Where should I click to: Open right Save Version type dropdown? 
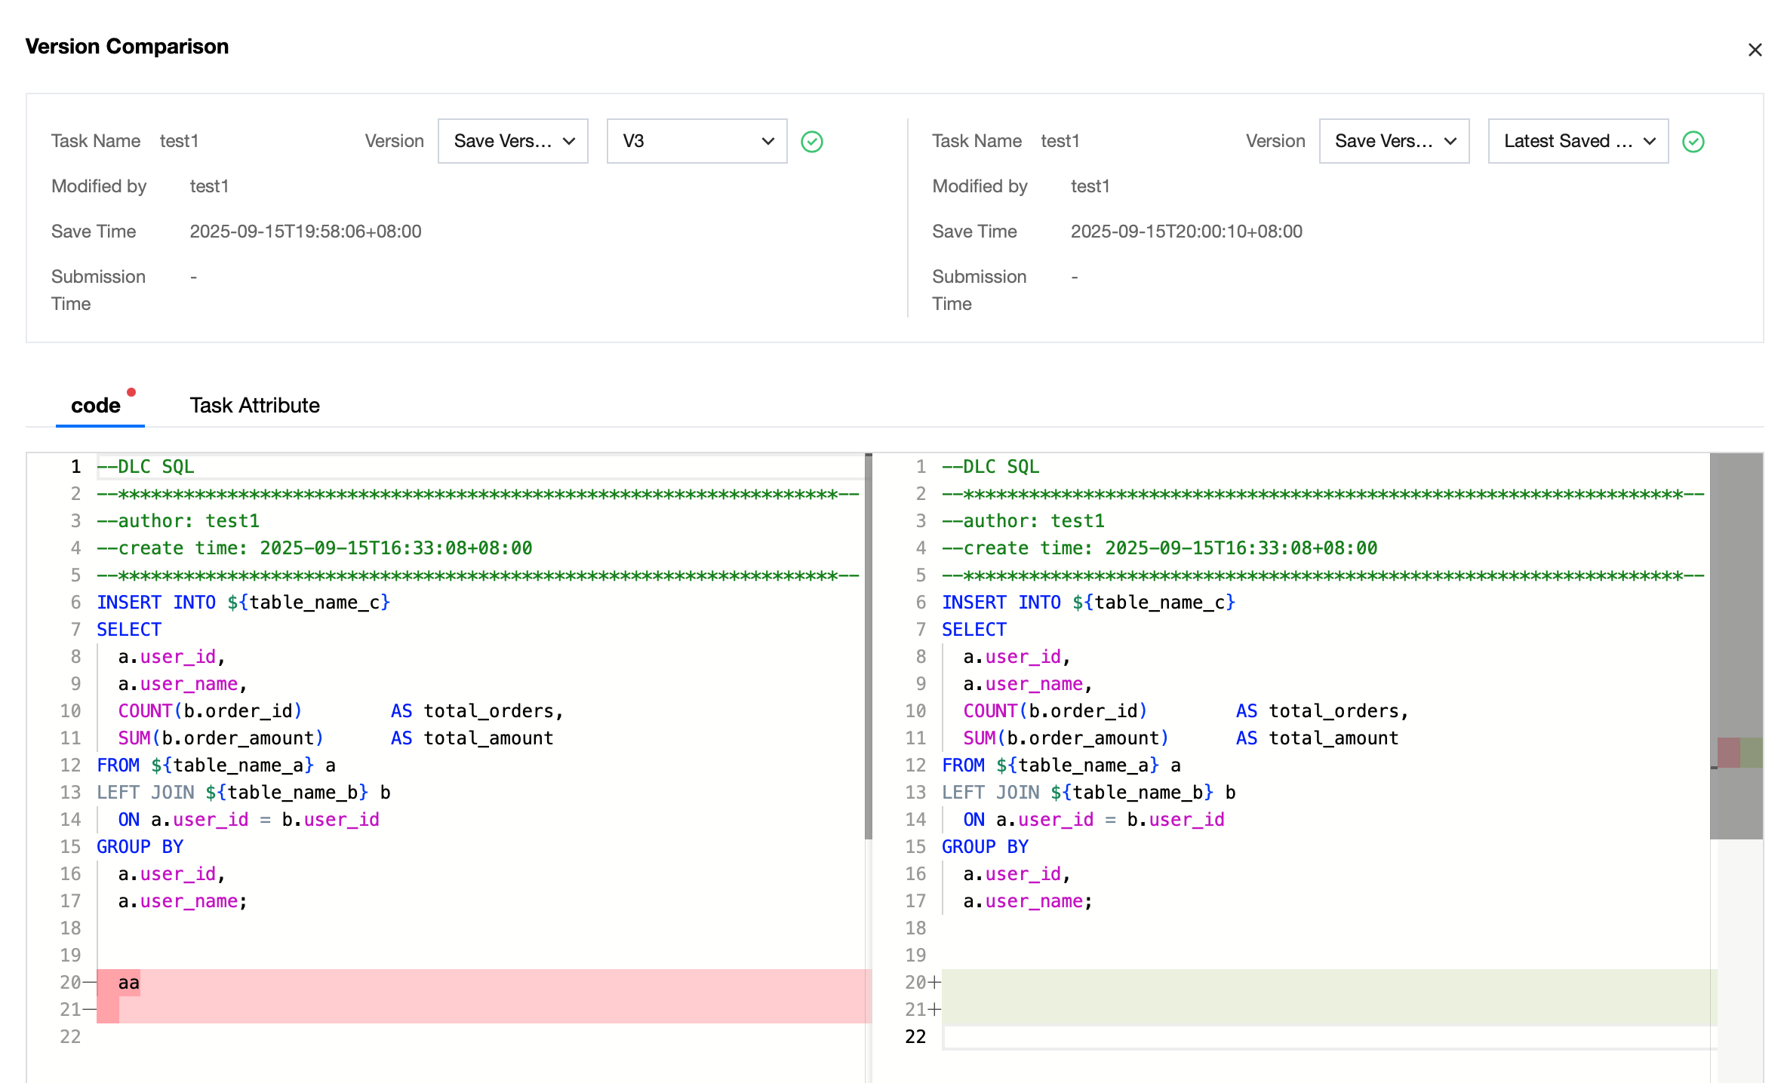[x=1394, y=141]
